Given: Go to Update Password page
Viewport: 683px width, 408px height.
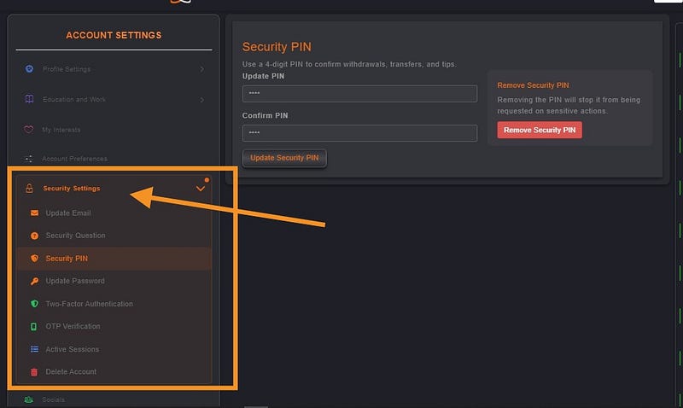Looking at the screenshot, I should click(75, 281).
